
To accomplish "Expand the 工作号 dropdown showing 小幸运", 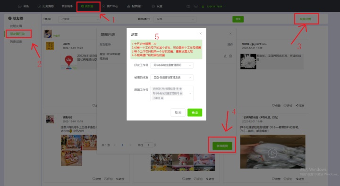I will point(79,19).
